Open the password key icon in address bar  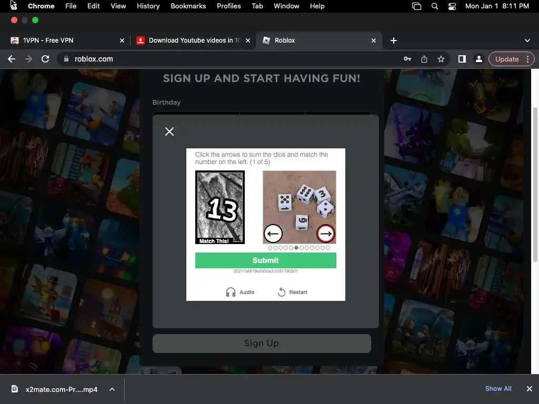click(x=407, y=59)
